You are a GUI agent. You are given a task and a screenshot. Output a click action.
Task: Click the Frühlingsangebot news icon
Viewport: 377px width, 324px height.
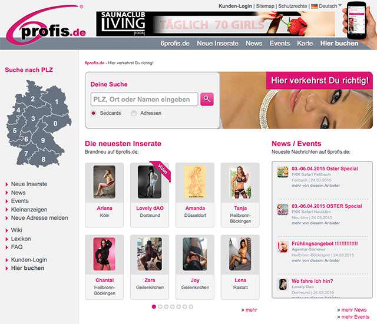pyautogui.click(x=283, y=247)
